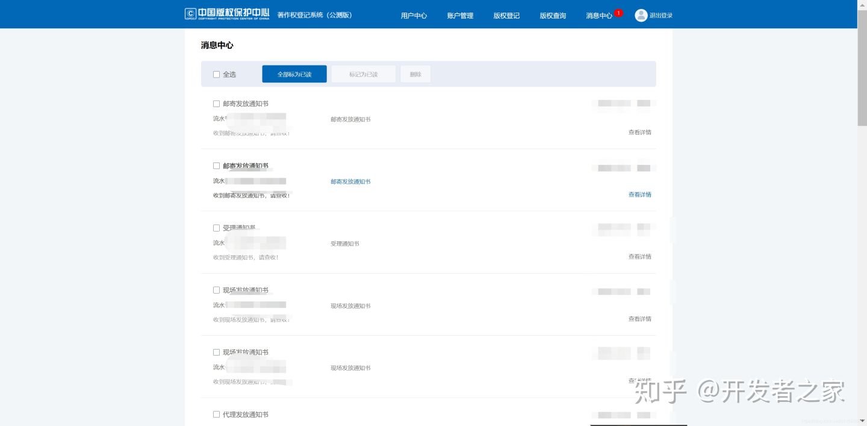Image resolution: width=867 pixels, height=426 pixels.
Task: Click the 消息中心 page heading
Action: [217, 45]
